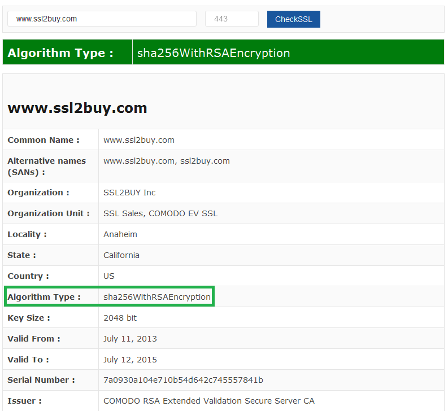Screen dimensions: 448x411
Task: Click the www.ssl2buy.com heading
Action: (77, 108)
